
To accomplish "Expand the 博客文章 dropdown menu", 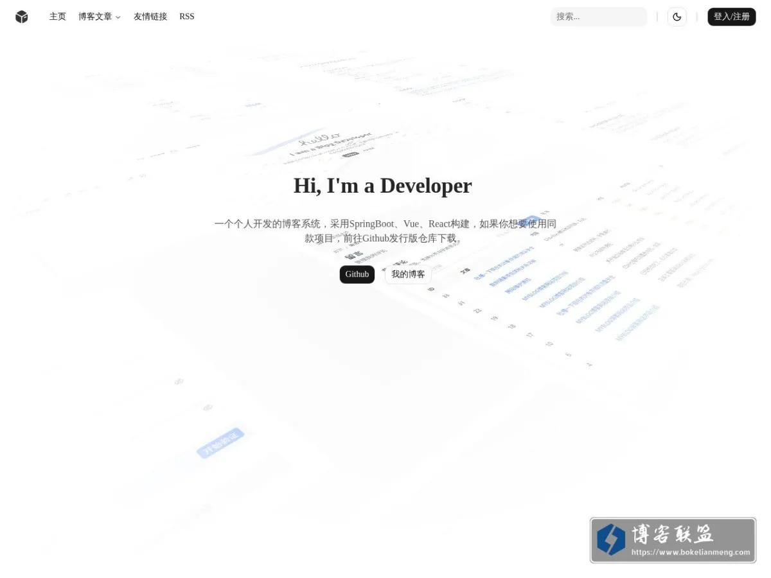I will (x=100, y=17).
